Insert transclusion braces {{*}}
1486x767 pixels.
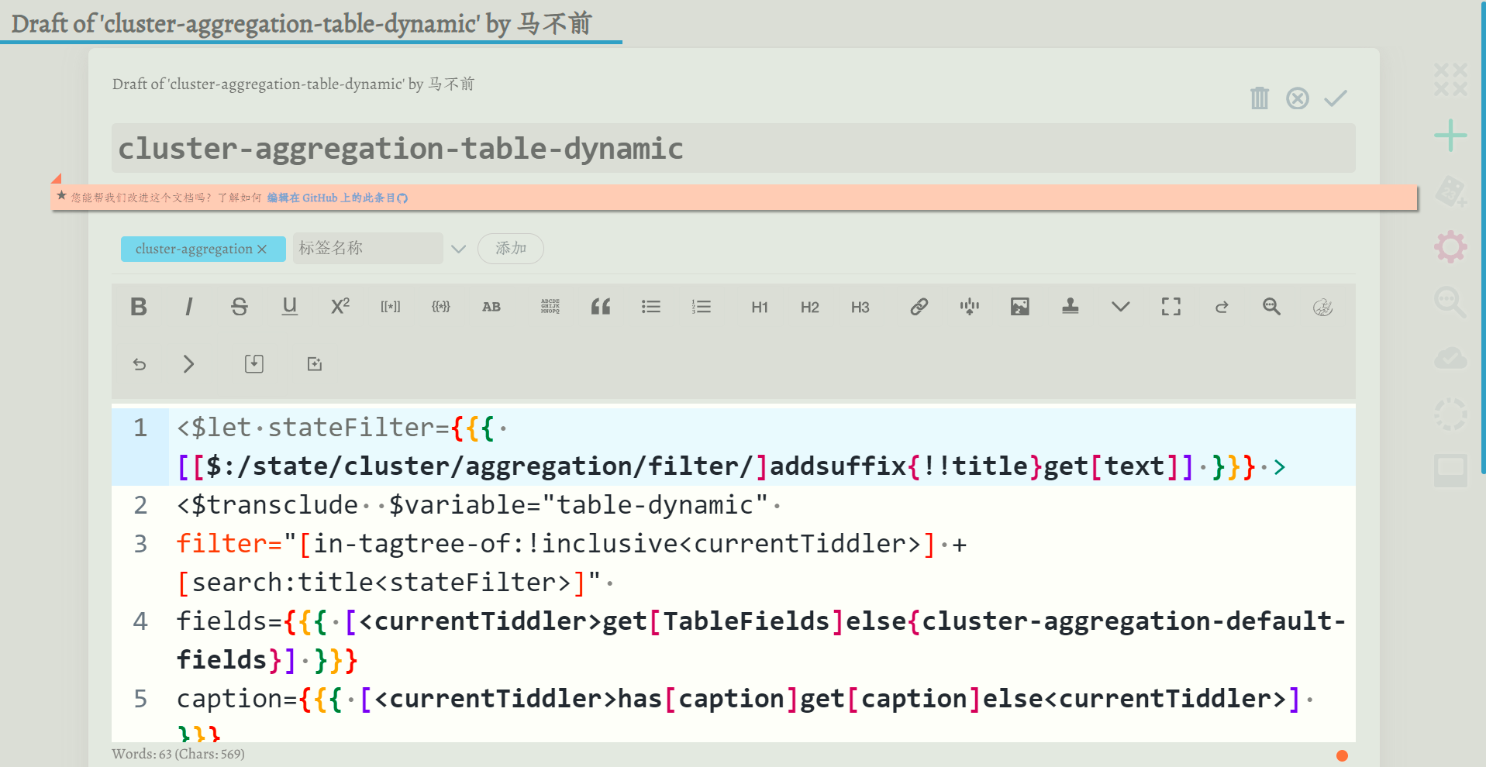(x=441, y=307)
